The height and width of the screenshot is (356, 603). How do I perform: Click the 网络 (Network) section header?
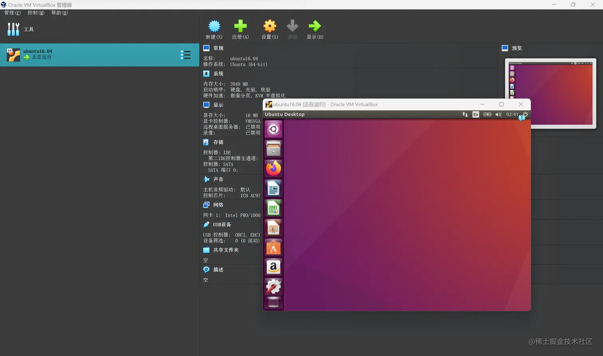pos(218,205)
